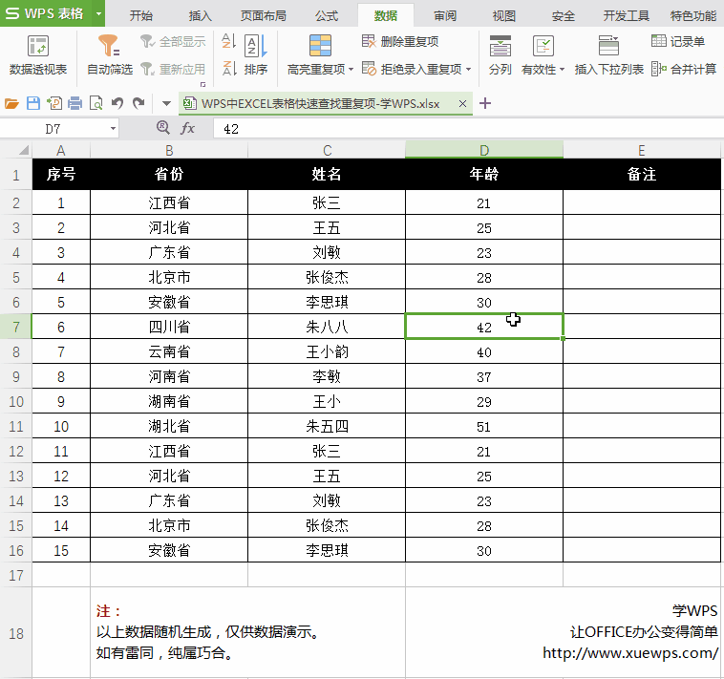Viewport: 724px width, 679px height.
Task: Select the age cell with value 51
Action: 484,426
